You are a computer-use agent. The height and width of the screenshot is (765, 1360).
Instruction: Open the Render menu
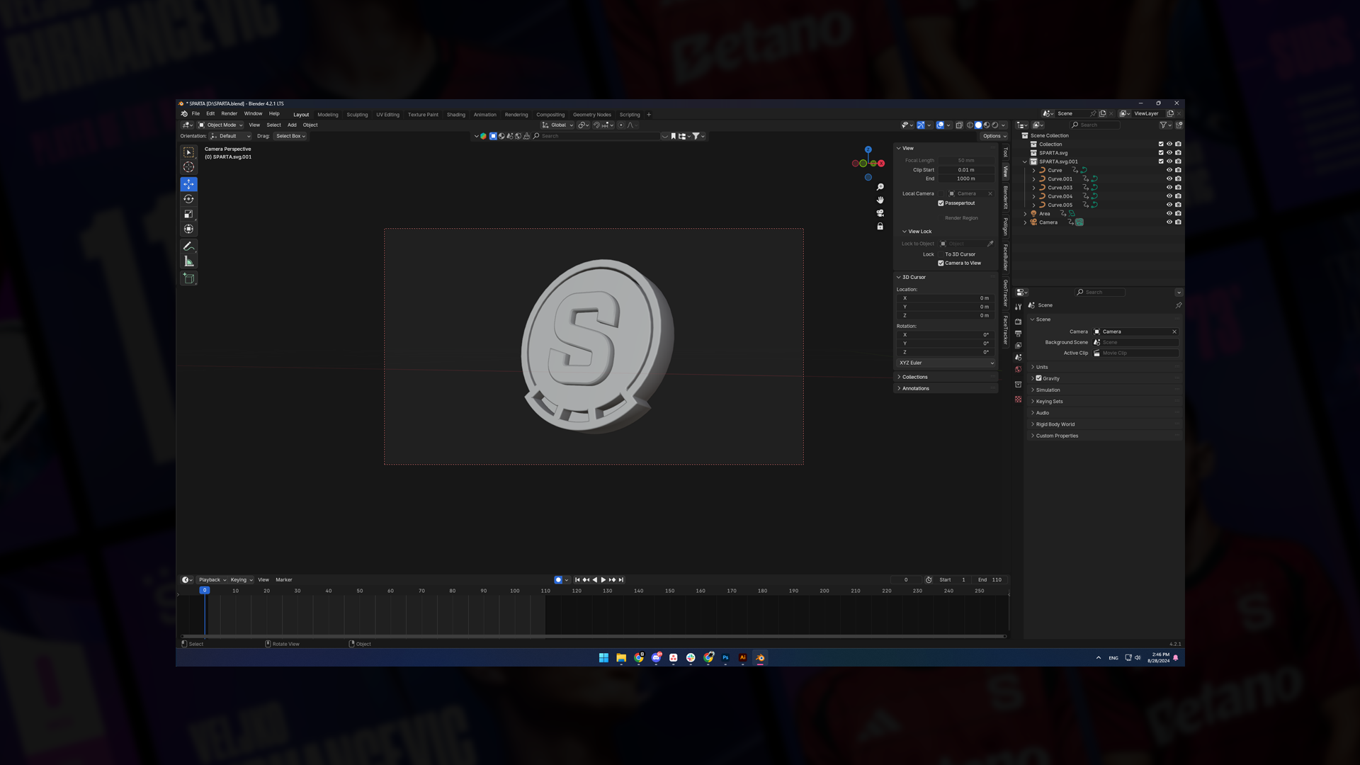click(x=229, y=113)
